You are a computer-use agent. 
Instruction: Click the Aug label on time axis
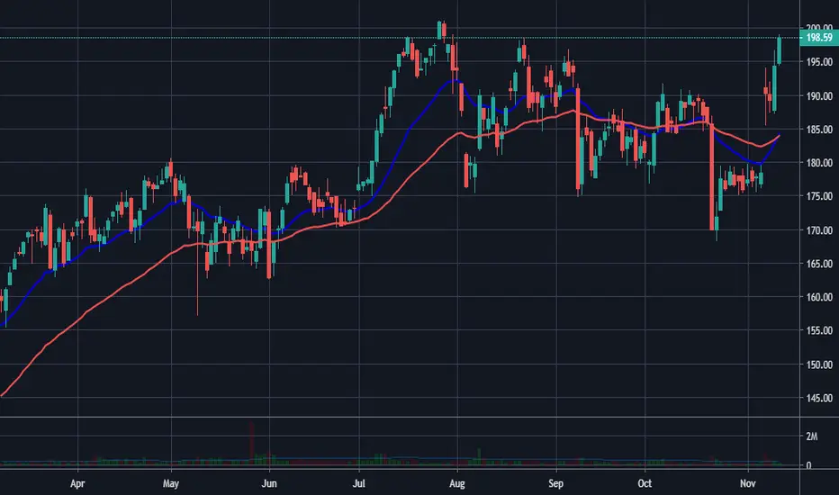(x=457, y=483)
